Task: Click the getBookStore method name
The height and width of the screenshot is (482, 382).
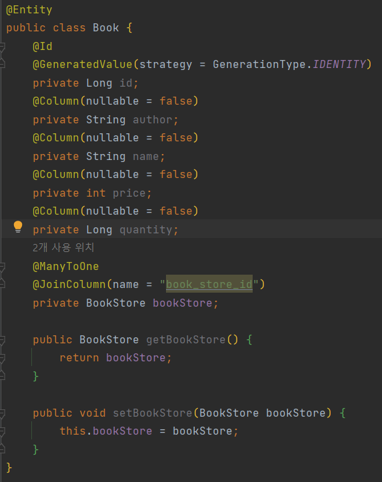Action: [186, 340]
